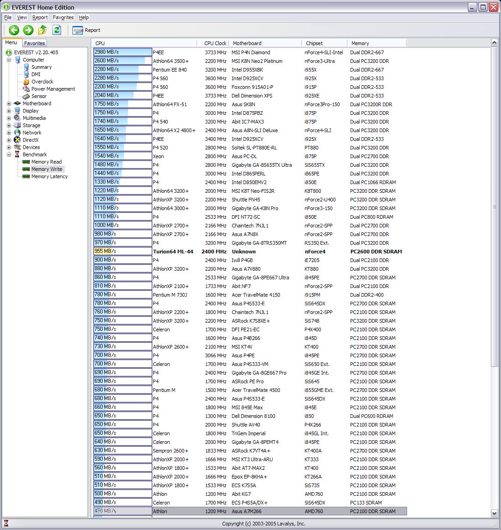Click the 1000 MB/s benchmark bar
The width and height of the screenshot is (501, 530).
[123, 225]
